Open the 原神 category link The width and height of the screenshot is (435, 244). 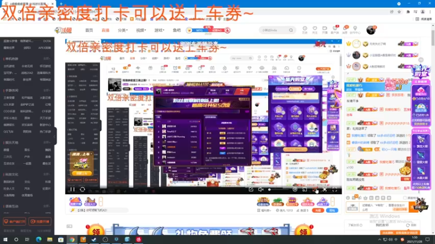(x=27, y=118)
